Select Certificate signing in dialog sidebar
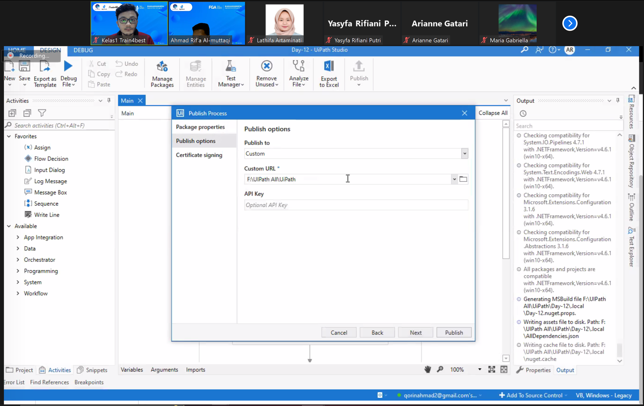The width and height of the screenshot is (644, 406). tap(199, 155)
